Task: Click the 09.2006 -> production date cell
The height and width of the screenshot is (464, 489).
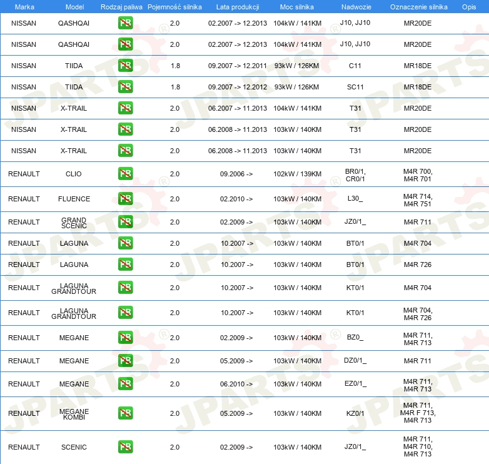Action: tap(236, 174)
